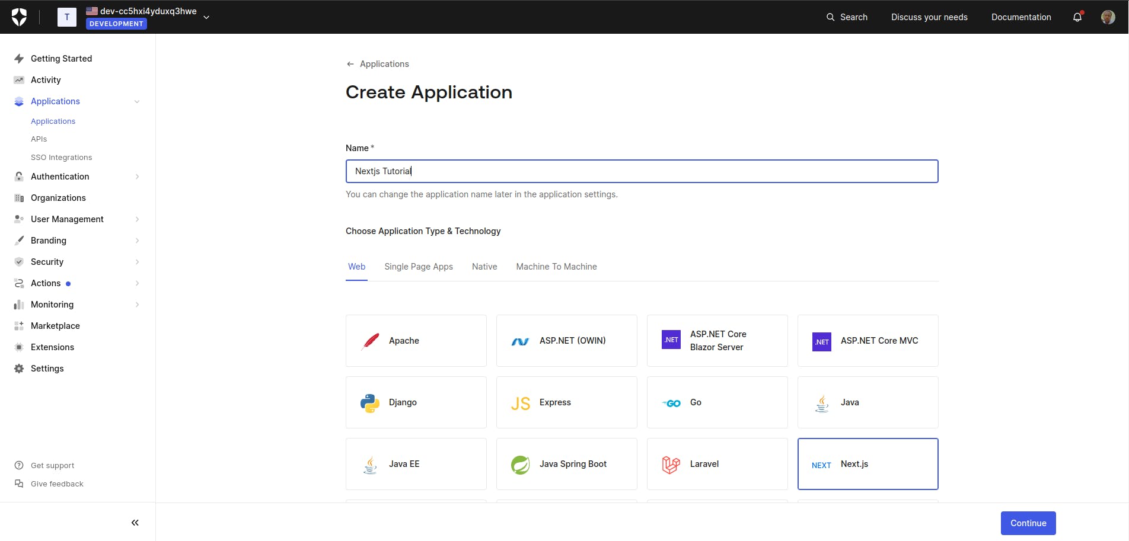Select the Java Spring Boot option

pos(566,464)
